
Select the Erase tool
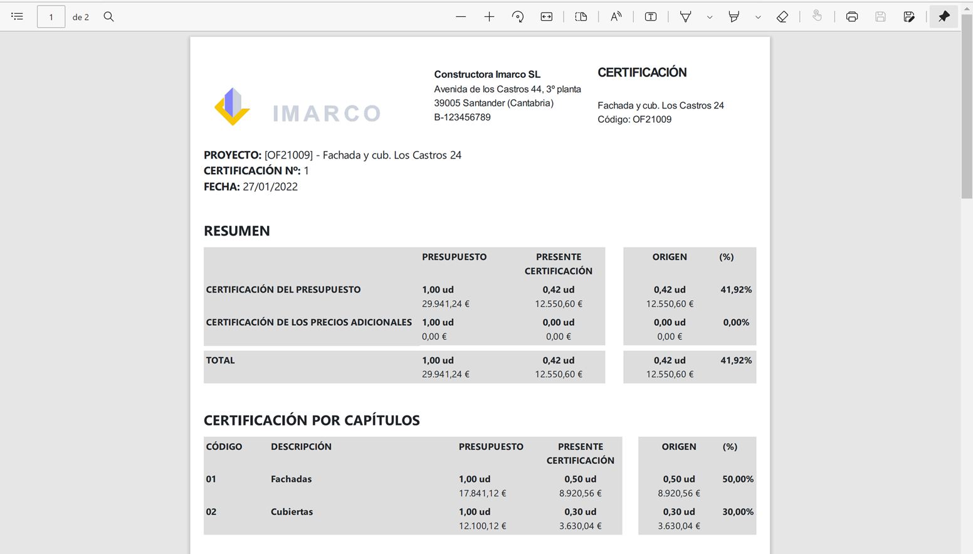pos(782,17)
